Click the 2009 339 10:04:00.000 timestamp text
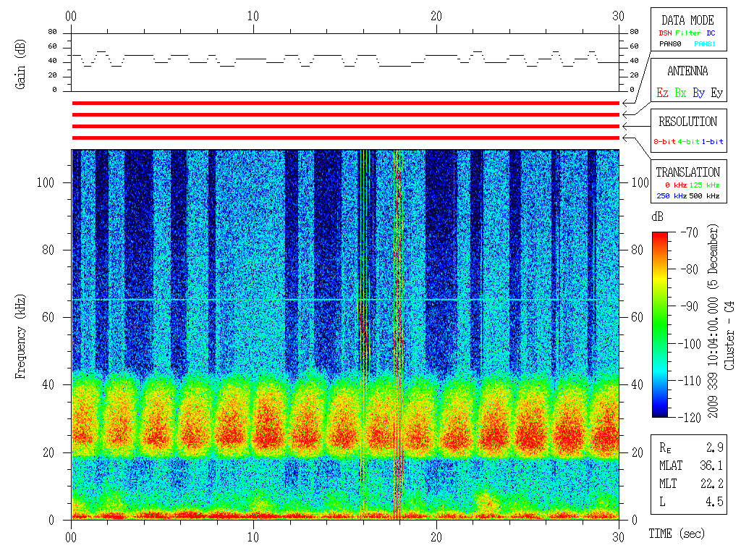The width and height of the screenshot is (741, 556). point(713,358)
